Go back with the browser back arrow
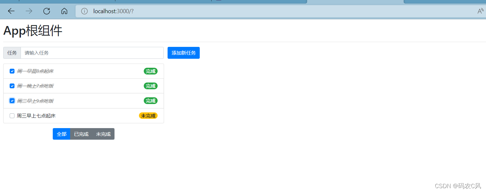The height and width of the screenshot is (192, 486). 11,11
